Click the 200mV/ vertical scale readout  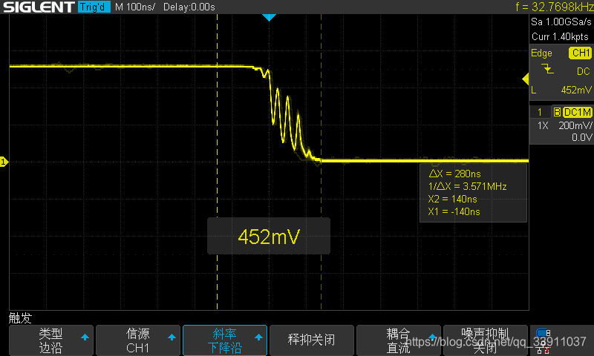coord(575,125)
